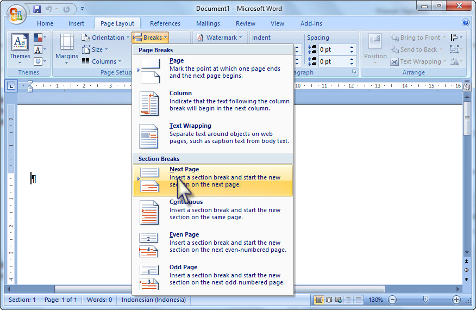Image resolution: width=476 pixels, height=310 pixels.
Task: Go to the References tab
Action: point(165,23)
